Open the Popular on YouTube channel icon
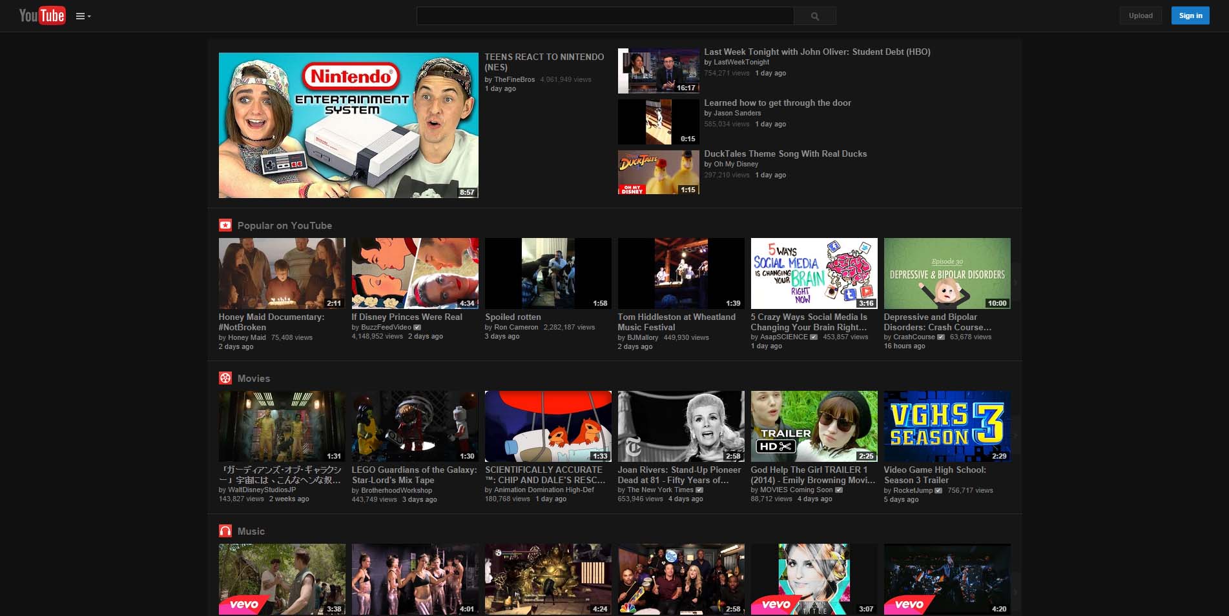The width and height of the screenshot is (1229, 616). click(x=225, y=225)
